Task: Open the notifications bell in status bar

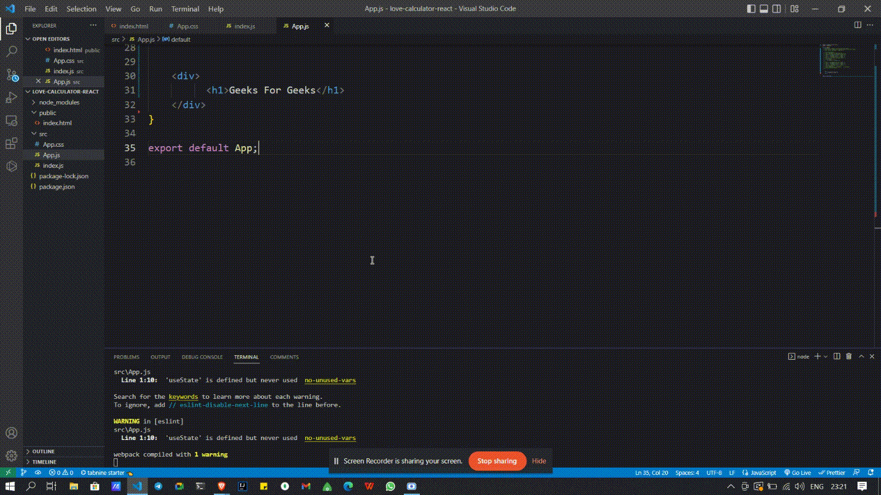Action: pos(871,473)
